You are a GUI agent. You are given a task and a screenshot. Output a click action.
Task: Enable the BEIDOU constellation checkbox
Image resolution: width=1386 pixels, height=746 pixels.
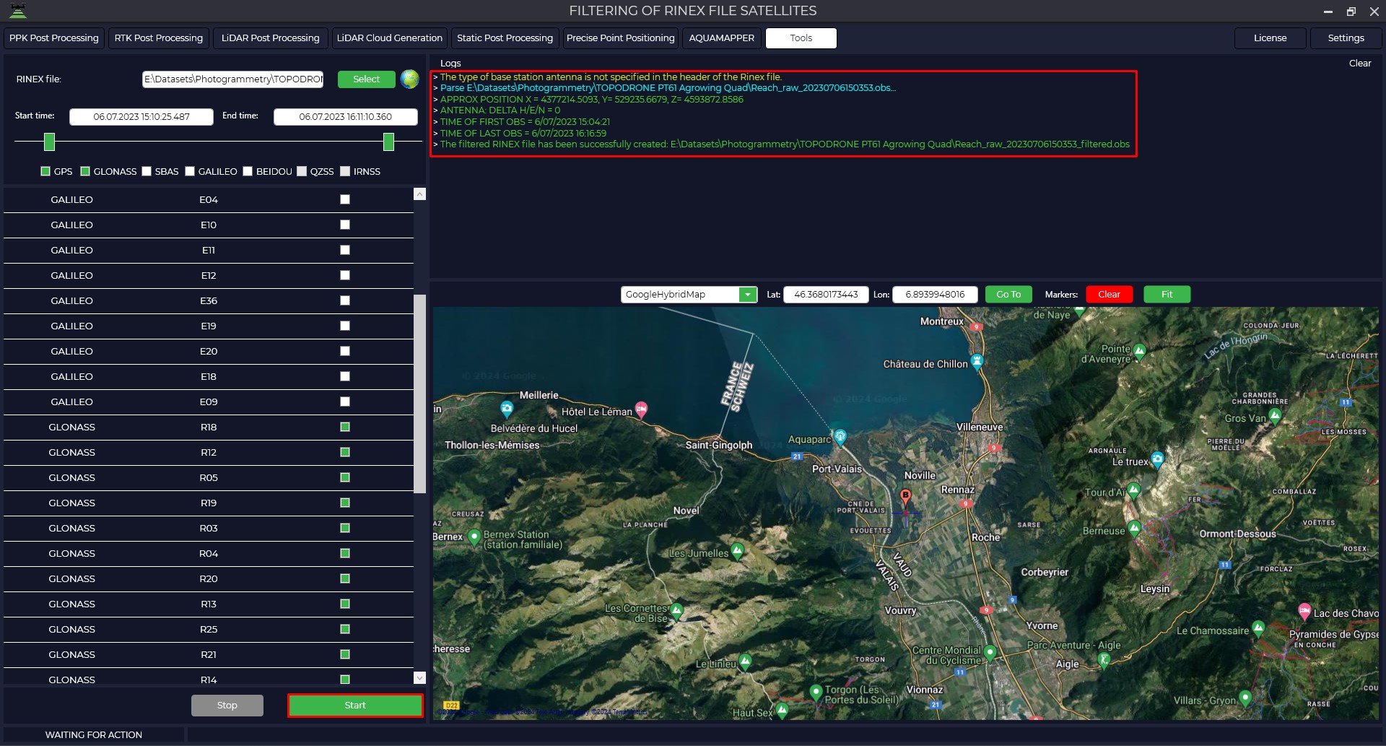pos(248,171)
